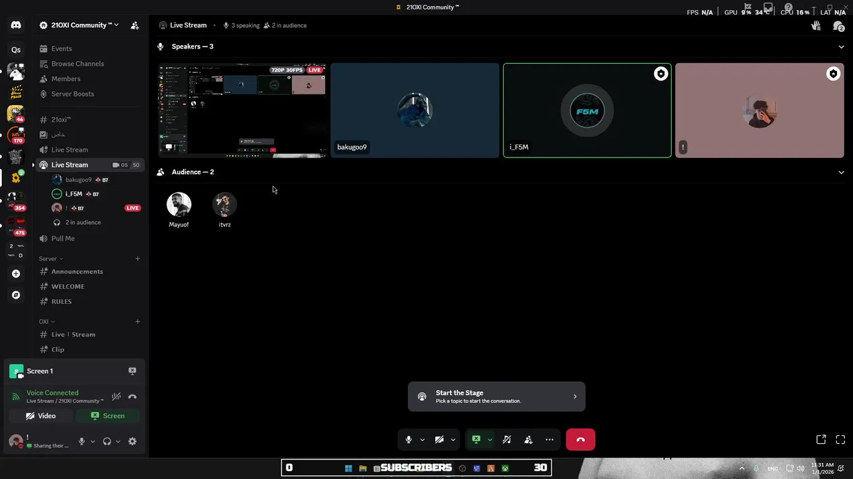Open invite people icon beside server name

[135, 25]
